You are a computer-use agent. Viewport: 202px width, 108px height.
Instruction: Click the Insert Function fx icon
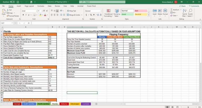(x=29, y=23)
